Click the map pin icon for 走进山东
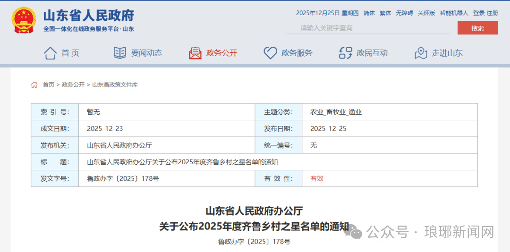The width and height of the screenshot is (510, 252). tap(421, 53)
